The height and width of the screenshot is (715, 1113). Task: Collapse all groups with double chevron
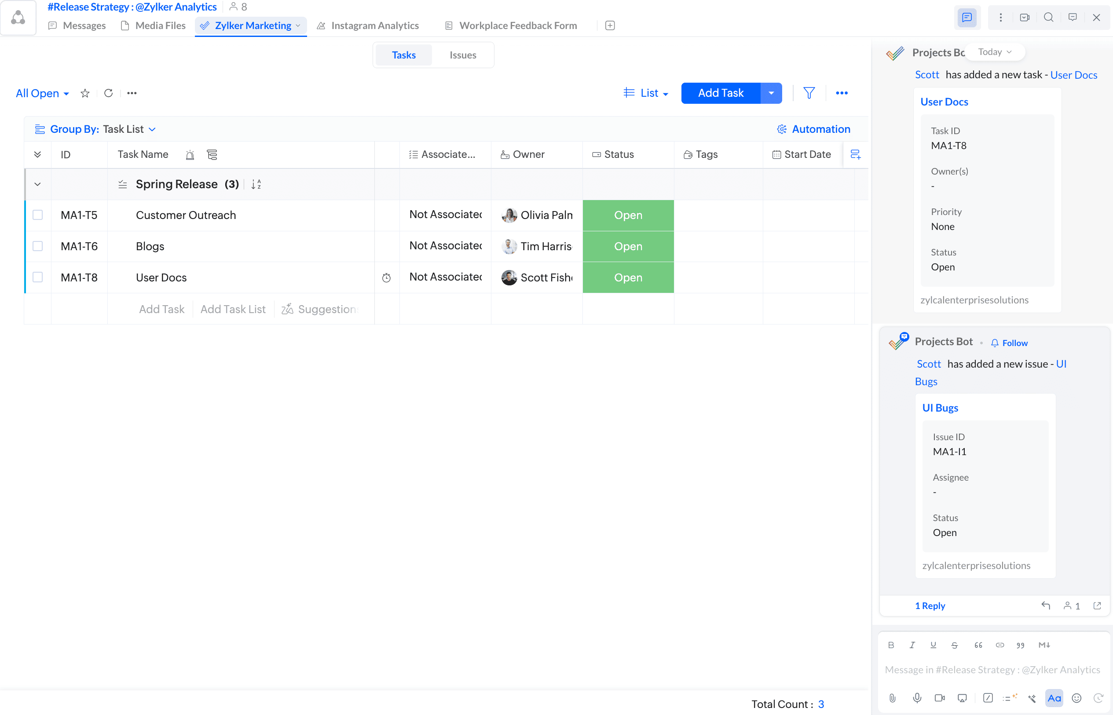(38, 155)
